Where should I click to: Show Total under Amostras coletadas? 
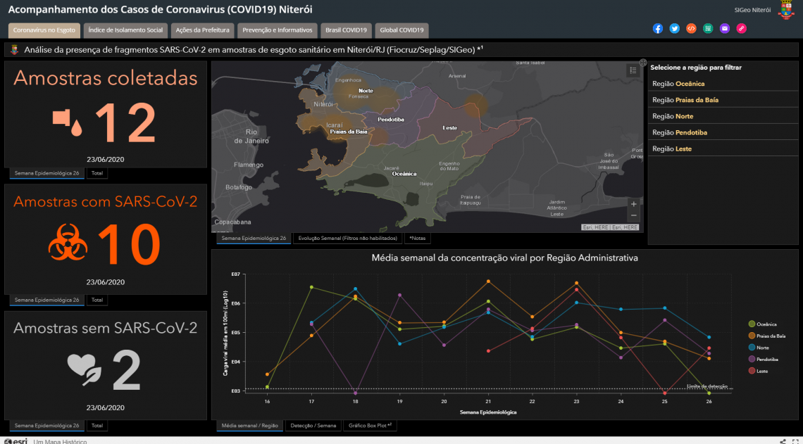97,173
